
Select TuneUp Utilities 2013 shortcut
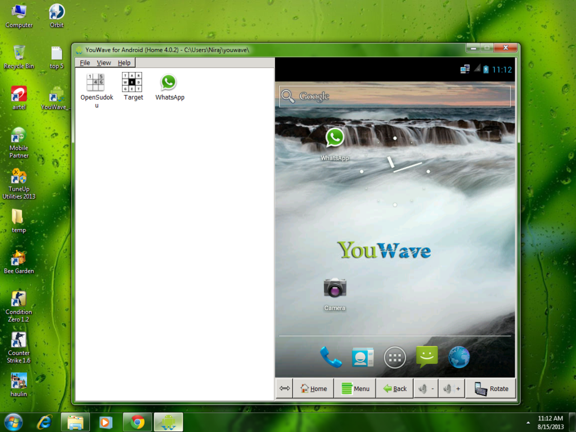(19, 184)
